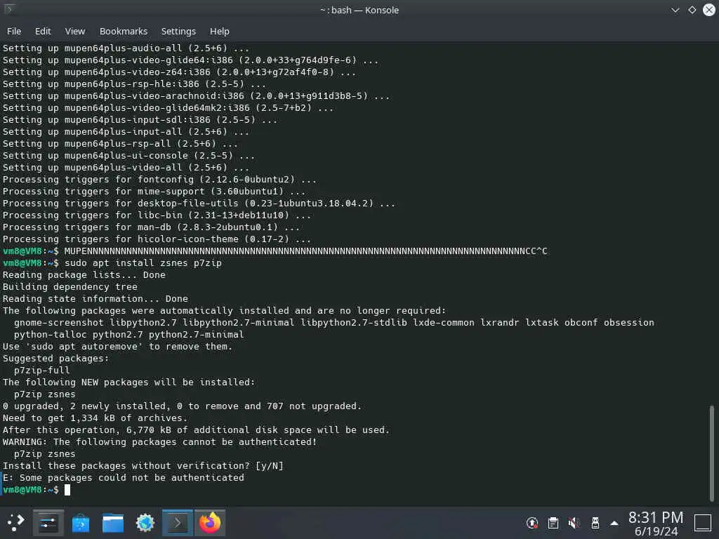Click the Show Desktop button
The width and height of the screenshot is (719, 539).
tap(702, 523)
